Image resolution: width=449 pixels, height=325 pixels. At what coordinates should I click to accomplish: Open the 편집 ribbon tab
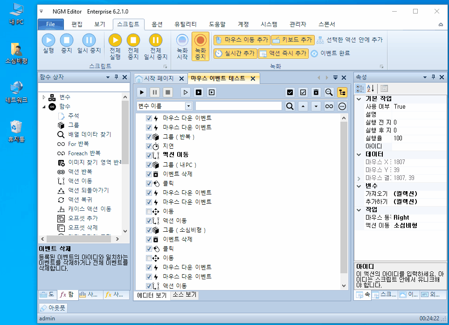tap(77, 24)
